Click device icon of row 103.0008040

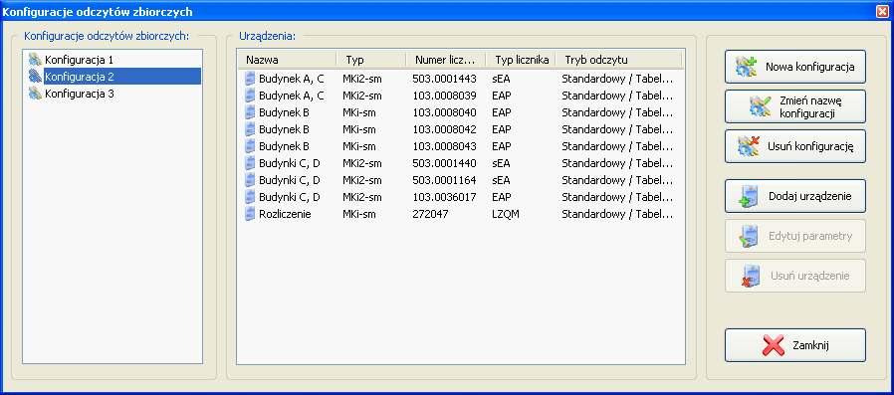point(249,112)
